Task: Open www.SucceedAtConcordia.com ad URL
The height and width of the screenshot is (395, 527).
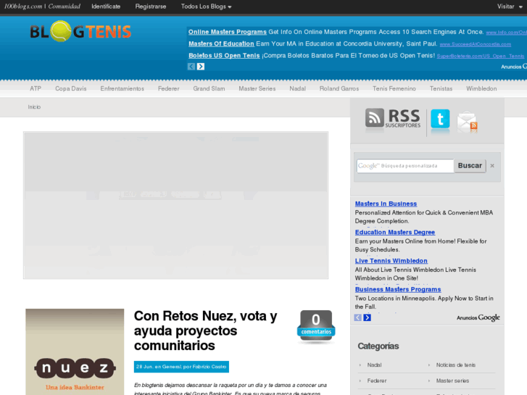Action: (476, 44)
